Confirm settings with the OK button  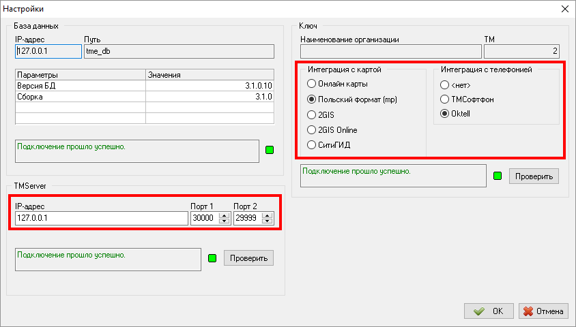[489, 311]
